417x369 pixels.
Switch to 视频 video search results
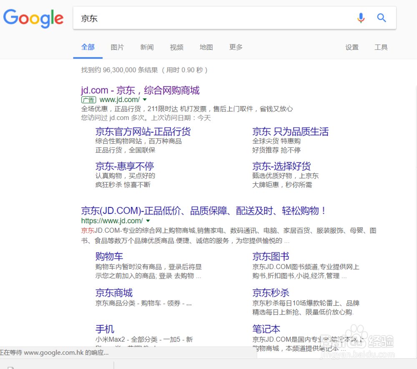[176, 47]
